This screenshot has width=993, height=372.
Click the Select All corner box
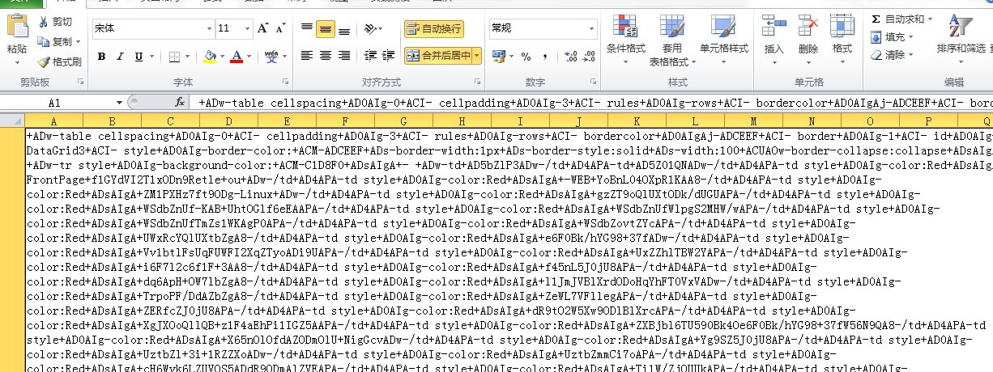(x=12, y=121)
